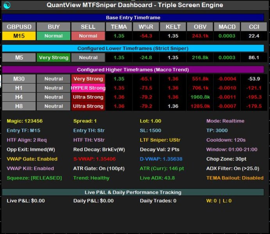Click the Magic: 123456 setting
The image size is (270, 234).
tap(25, 121)
